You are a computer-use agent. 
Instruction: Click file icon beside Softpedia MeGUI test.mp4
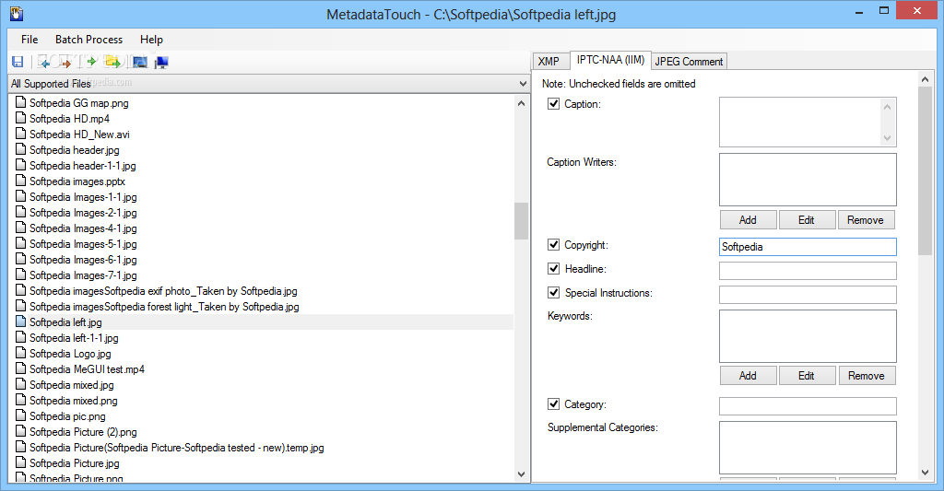[21, 368]
